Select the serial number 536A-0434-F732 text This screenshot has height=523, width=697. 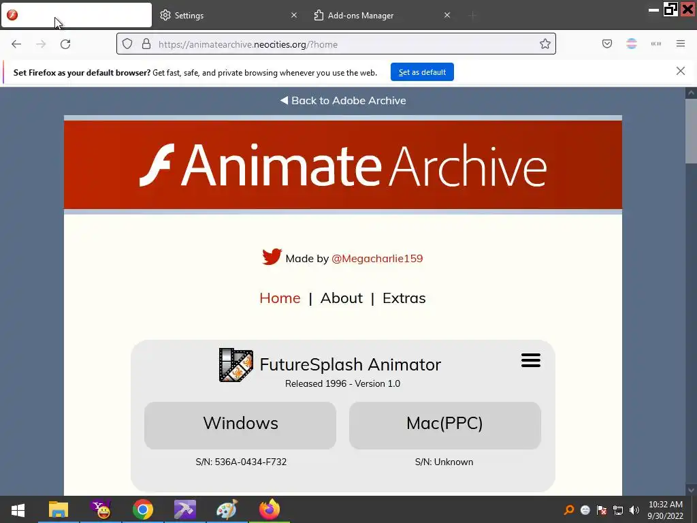(x=250, y=462)
